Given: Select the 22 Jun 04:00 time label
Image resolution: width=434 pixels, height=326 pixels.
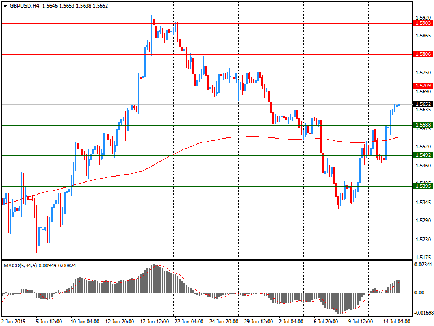Looking at the screenshot, I should pos(189,322).
